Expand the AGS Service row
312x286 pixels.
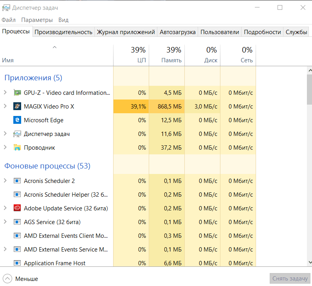[x=5, y=222]
